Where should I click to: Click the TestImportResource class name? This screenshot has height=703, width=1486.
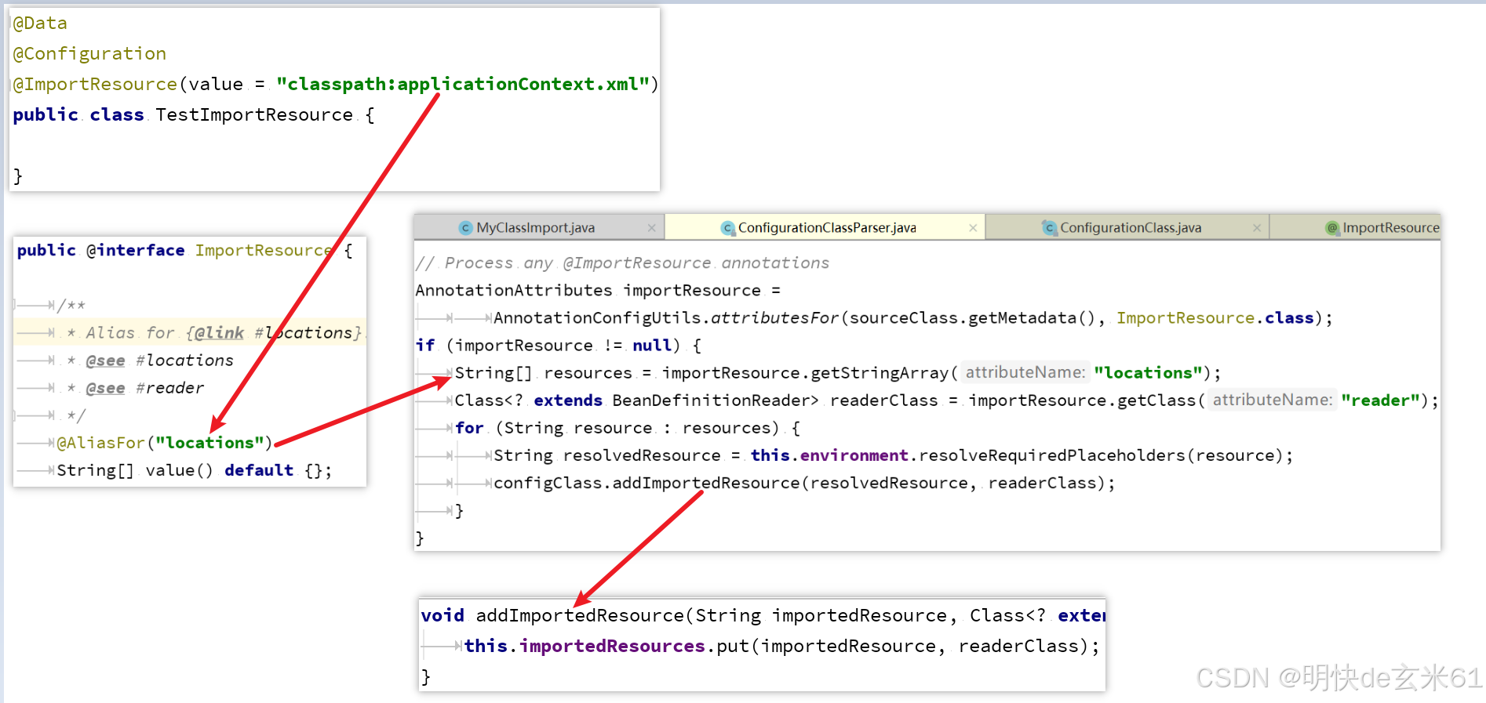pyautogui.click(x=254, y=114)
